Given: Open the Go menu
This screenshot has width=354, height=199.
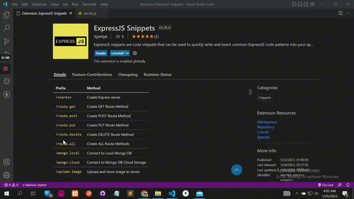Looking at the screenshot, I should (65, 4).
